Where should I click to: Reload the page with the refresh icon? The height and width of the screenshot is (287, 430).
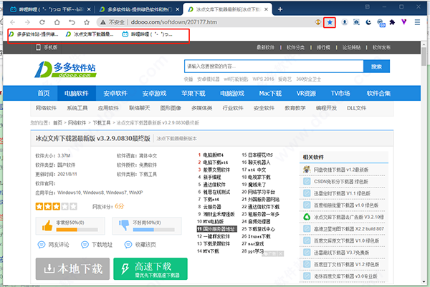click(x=42, y=22)
